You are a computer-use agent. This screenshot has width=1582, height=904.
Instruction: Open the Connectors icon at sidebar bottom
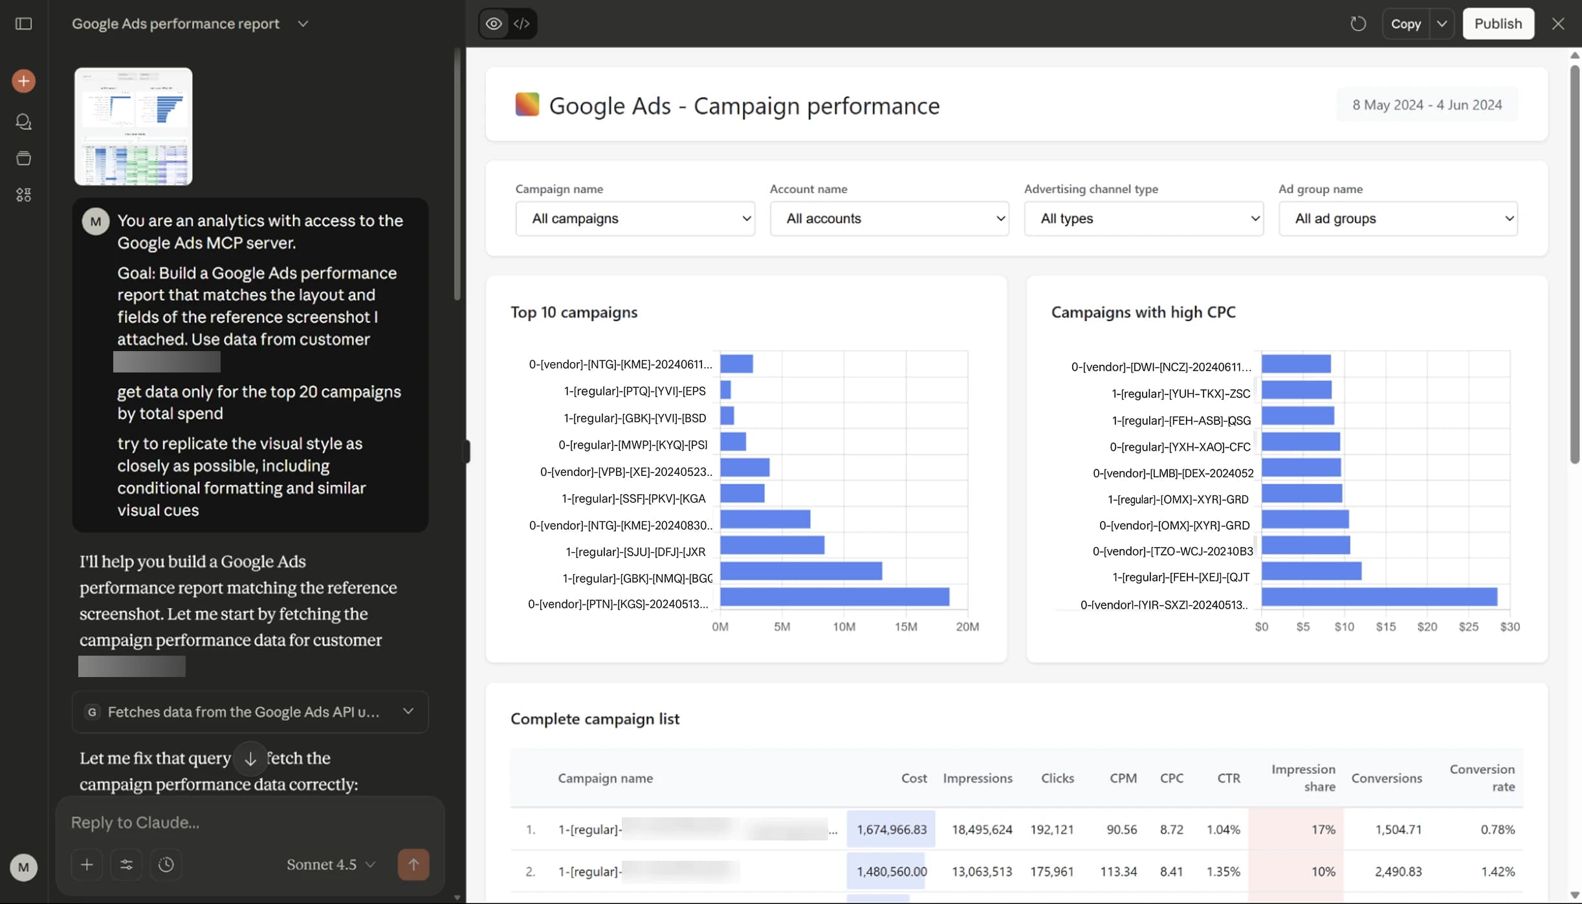(23, 195)
